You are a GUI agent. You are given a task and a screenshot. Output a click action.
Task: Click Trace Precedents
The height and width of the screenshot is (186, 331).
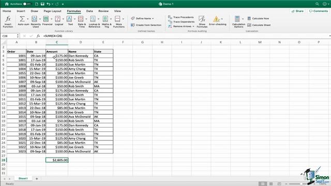click(181, 17)
